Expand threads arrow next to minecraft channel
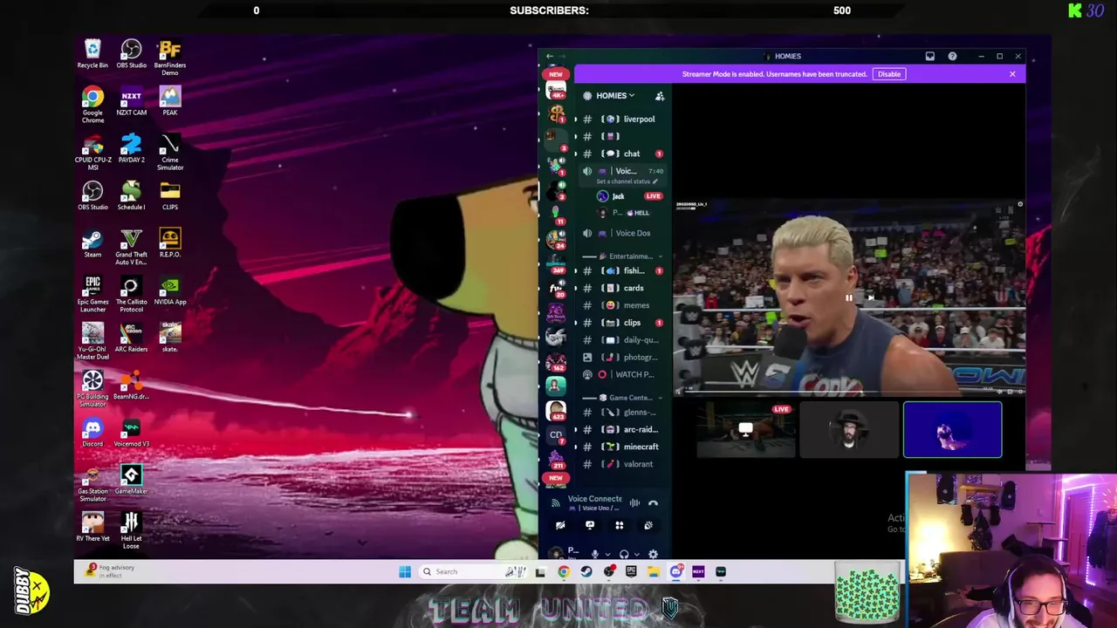 (575, 447)
